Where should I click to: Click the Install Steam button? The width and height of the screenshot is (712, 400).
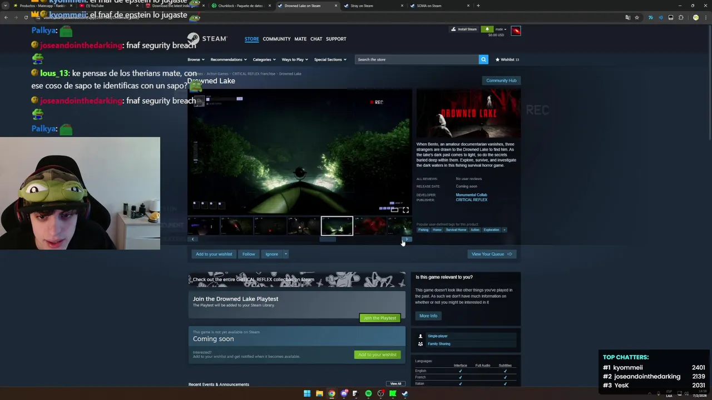pyautogui.click(x=464, y=29)
